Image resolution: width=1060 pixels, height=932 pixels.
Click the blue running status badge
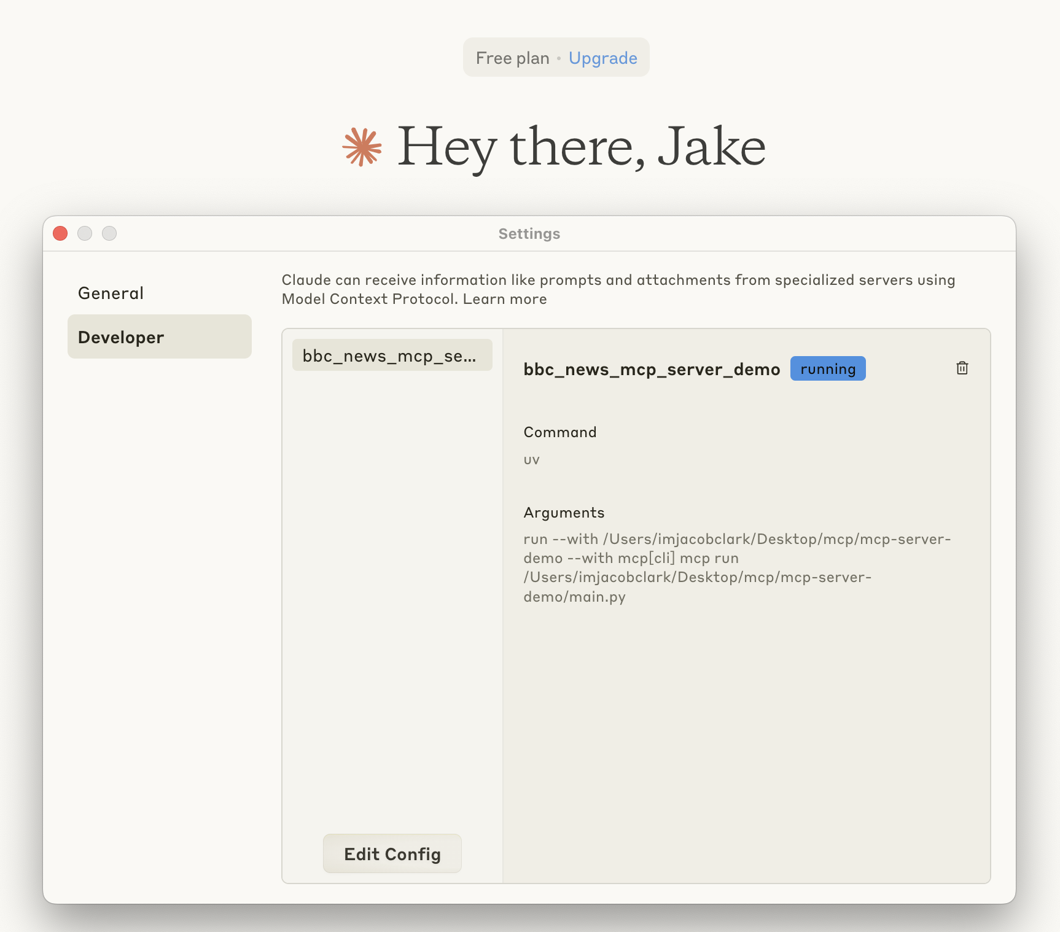click(x=827, y=369)
